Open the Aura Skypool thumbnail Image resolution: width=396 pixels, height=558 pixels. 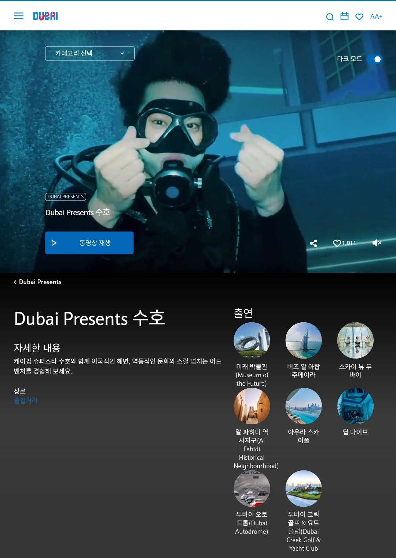[304, 406]
